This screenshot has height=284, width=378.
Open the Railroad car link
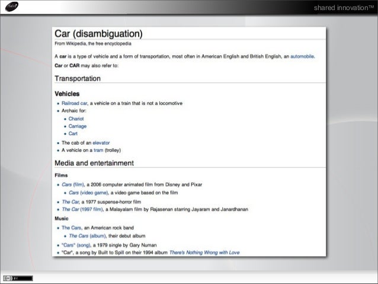(74, 103)
